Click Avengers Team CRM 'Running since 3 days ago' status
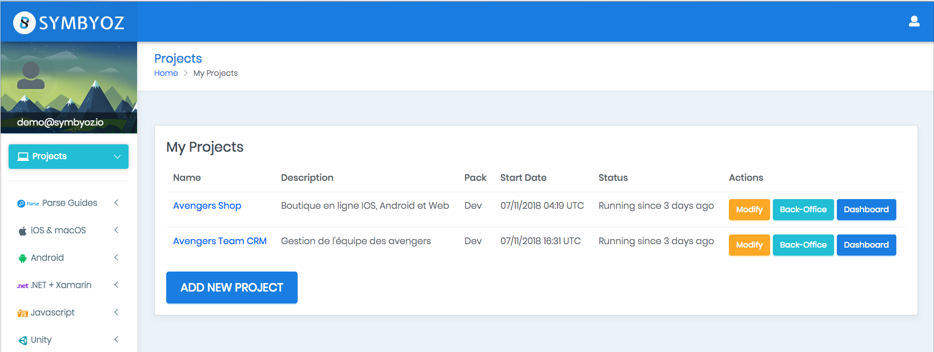Viewport: 934px width, 352px height. [x=656, y=241]
